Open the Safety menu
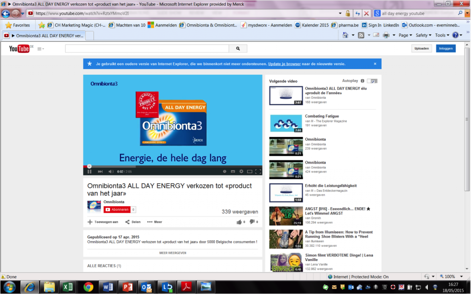 pyautogui.click(x=423, y=35)
